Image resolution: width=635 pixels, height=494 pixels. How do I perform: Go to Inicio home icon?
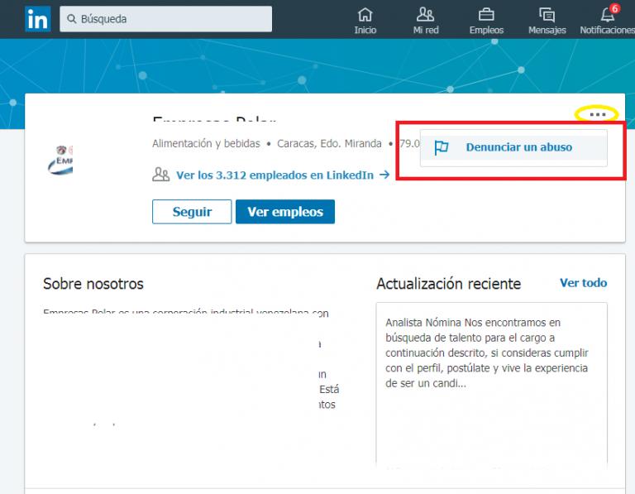365,15
